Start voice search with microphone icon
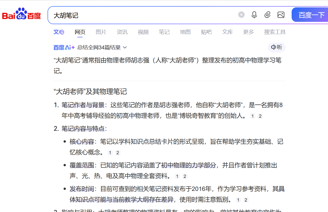328x212 pixels. (x=254, y=15)
